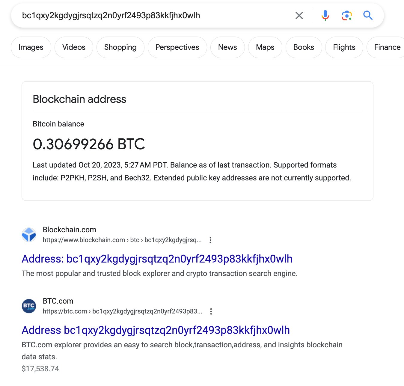Screen dimensions: 404x386
Task: Click the blue search magnifier icon
Action: (x=368, y=15)
